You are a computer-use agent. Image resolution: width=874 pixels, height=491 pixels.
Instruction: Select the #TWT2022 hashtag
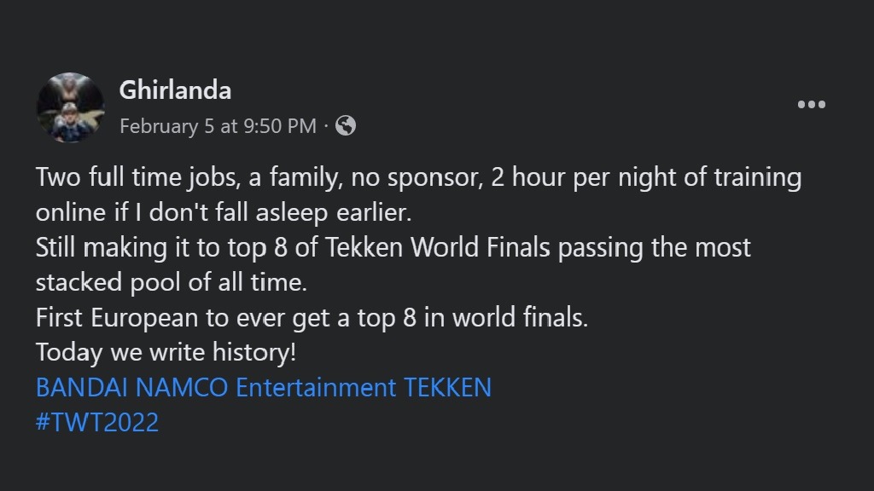97,423
